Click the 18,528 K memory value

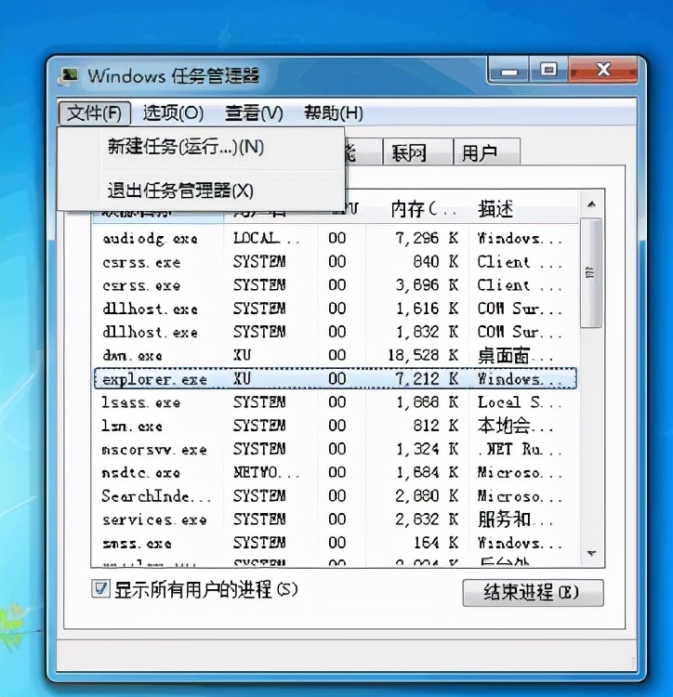423,355
